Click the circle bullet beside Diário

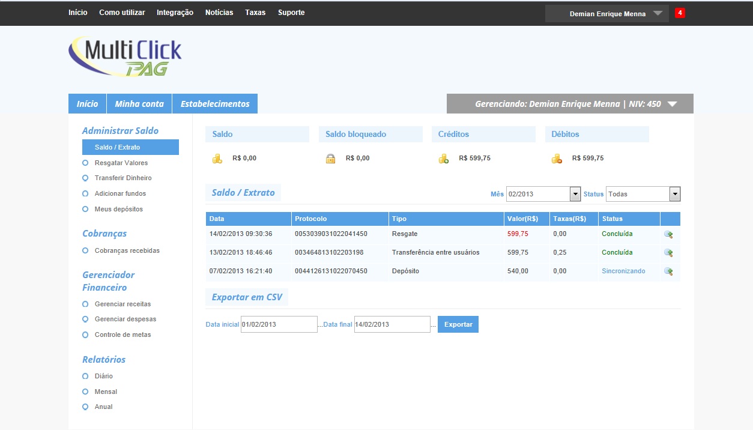click(85, 375)
